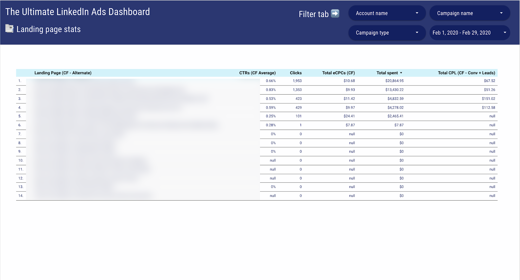Sort by Landing Page column header
Viewport: 520px width, 280px height.
[x=63, y=73]
